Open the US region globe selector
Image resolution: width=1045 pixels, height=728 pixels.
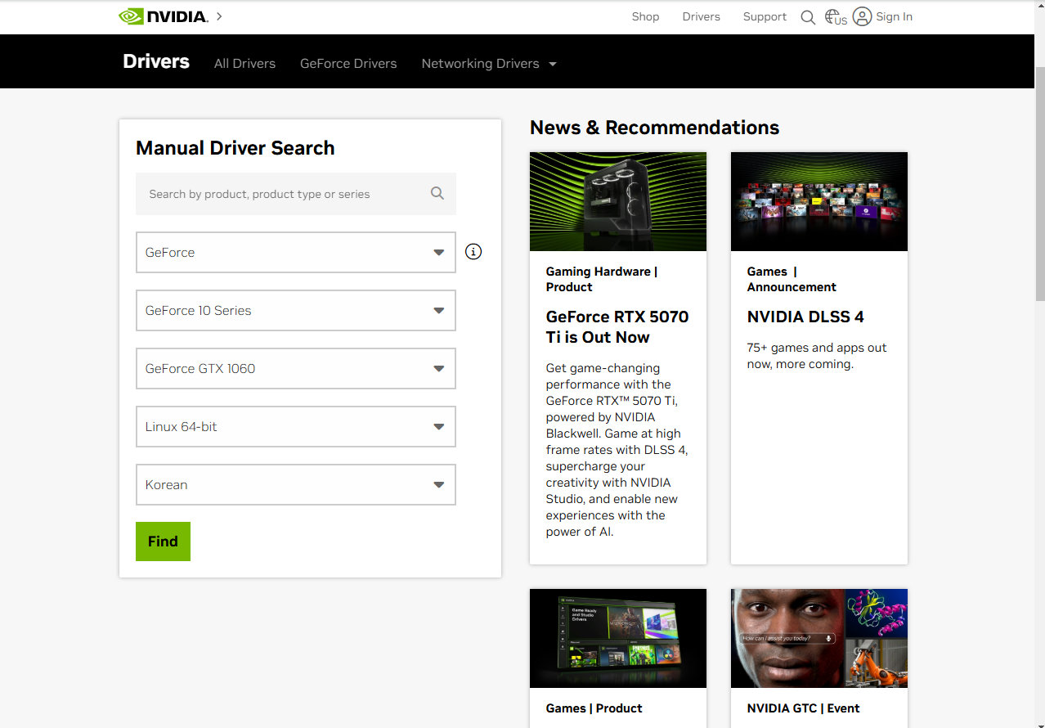coord(836,17)
